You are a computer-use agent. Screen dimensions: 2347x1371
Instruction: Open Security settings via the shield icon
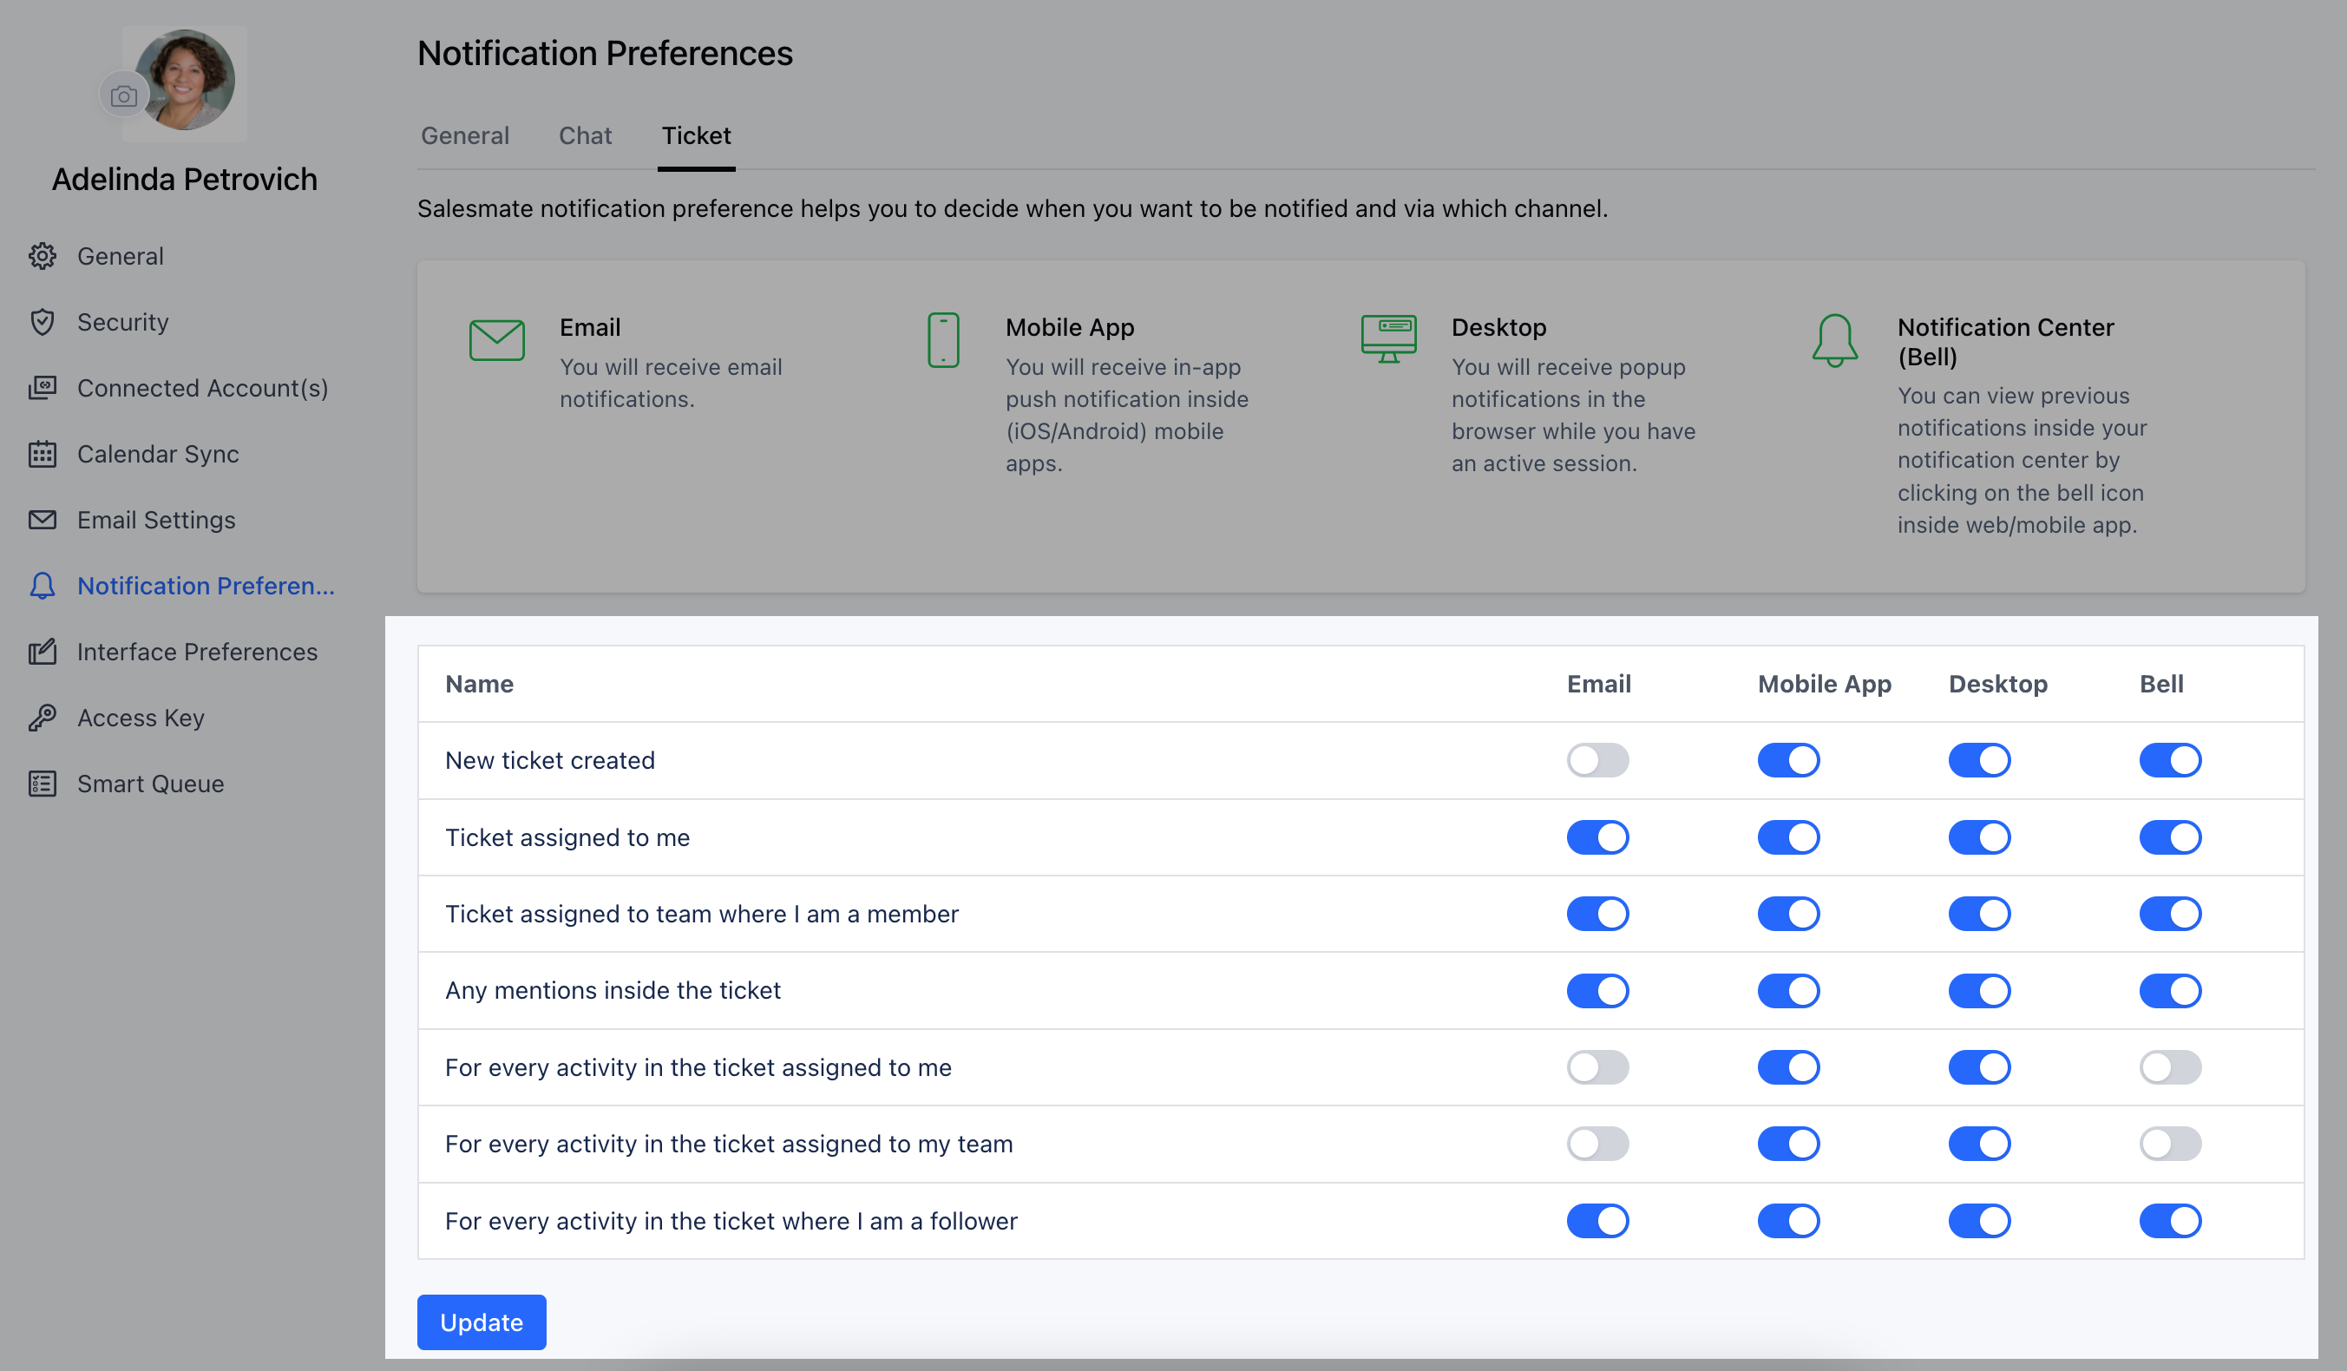43,321
